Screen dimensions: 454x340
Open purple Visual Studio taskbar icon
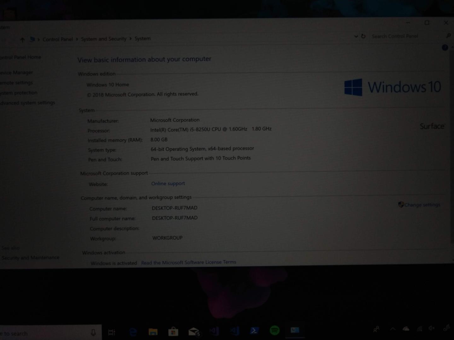(x=214, y=331)
